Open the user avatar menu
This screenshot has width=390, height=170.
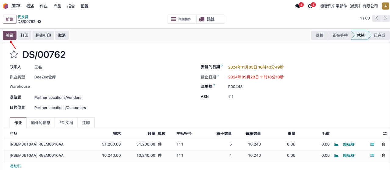tap(385, 6)
